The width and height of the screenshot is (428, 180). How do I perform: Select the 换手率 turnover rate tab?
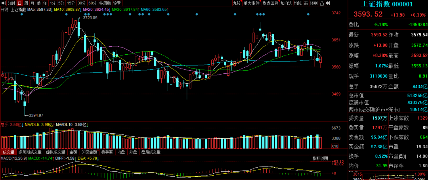coord(107,152)
